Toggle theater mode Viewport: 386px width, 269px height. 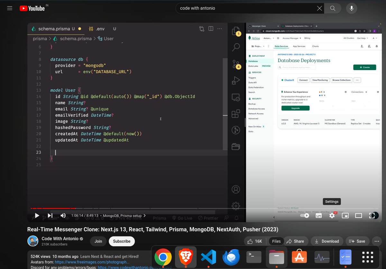click(x=358, y=216)
